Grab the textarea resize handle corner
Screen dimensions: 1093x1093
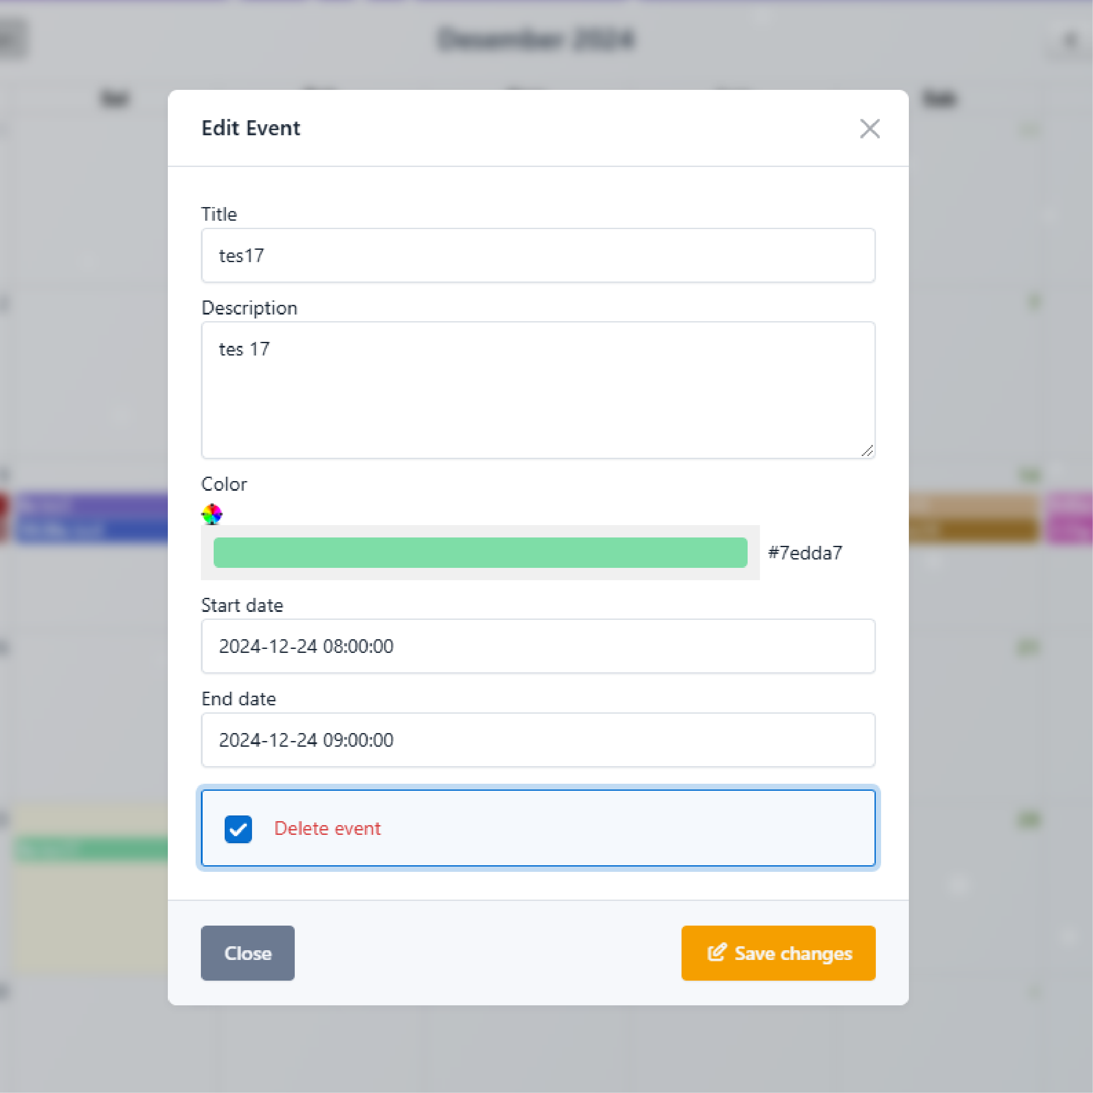[867, 450]
